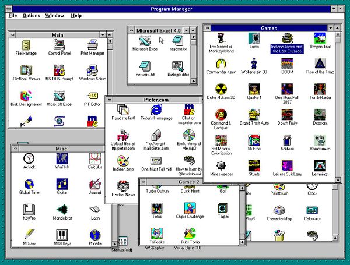Open readme.txt in Excel group

pyautogui.click(x=178, y=43)
